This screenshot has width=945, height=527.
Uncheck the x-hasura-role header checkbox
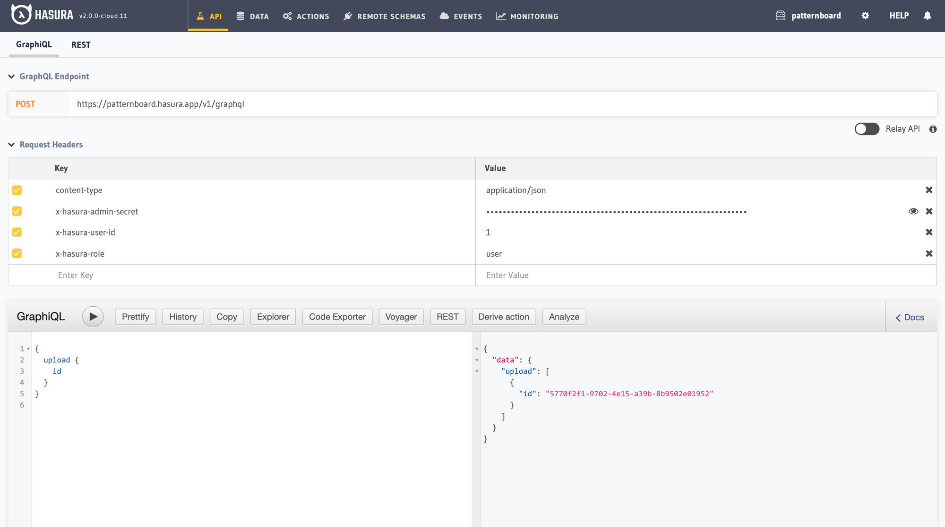[x=17, y=253]
